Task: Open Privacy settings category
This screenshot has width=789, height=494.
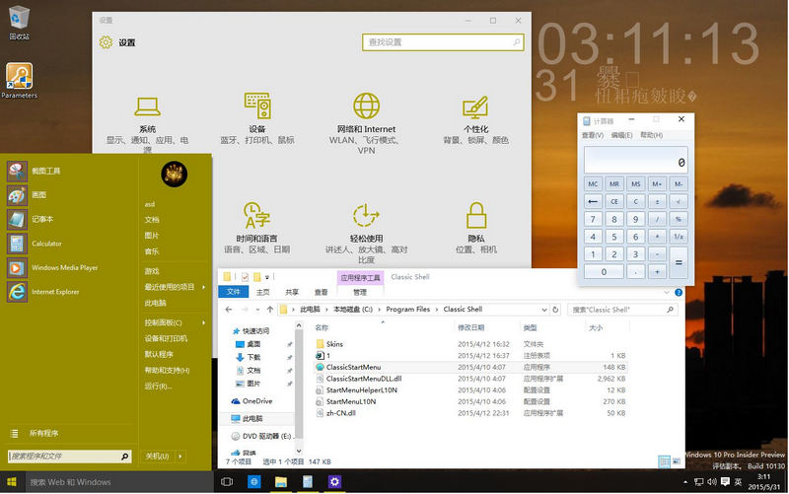Action: coord(476,228)
